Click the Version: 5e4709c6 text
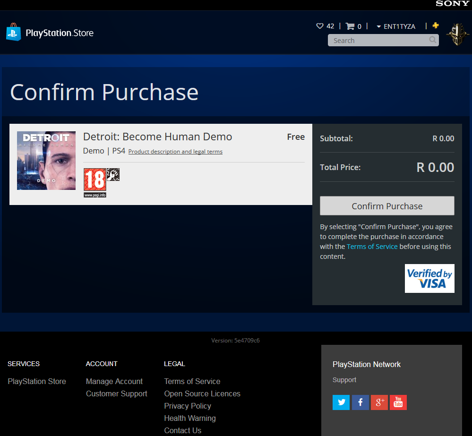This screenshot has height=436, width=472. 235,340
